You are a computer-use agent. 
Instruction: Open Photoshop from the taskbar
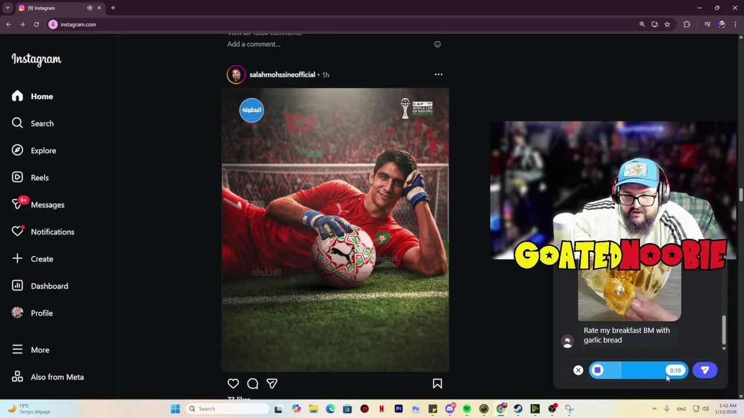[416, 409]
